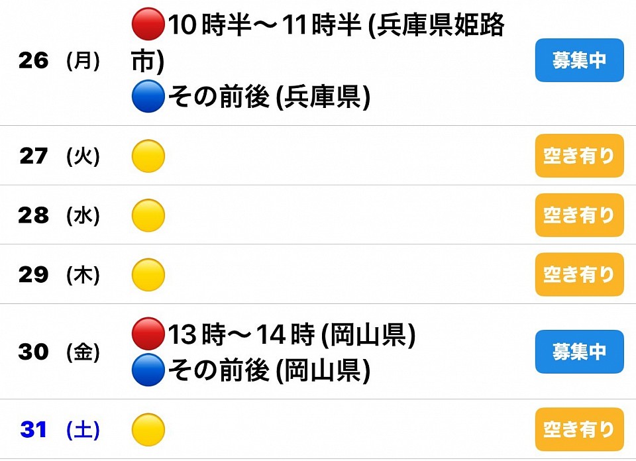Image resolution: width=636 pixels, height=461 pixels.
Task: Choose the 空き有り button for Saturday the 31st
Action: tap(579, 430)
